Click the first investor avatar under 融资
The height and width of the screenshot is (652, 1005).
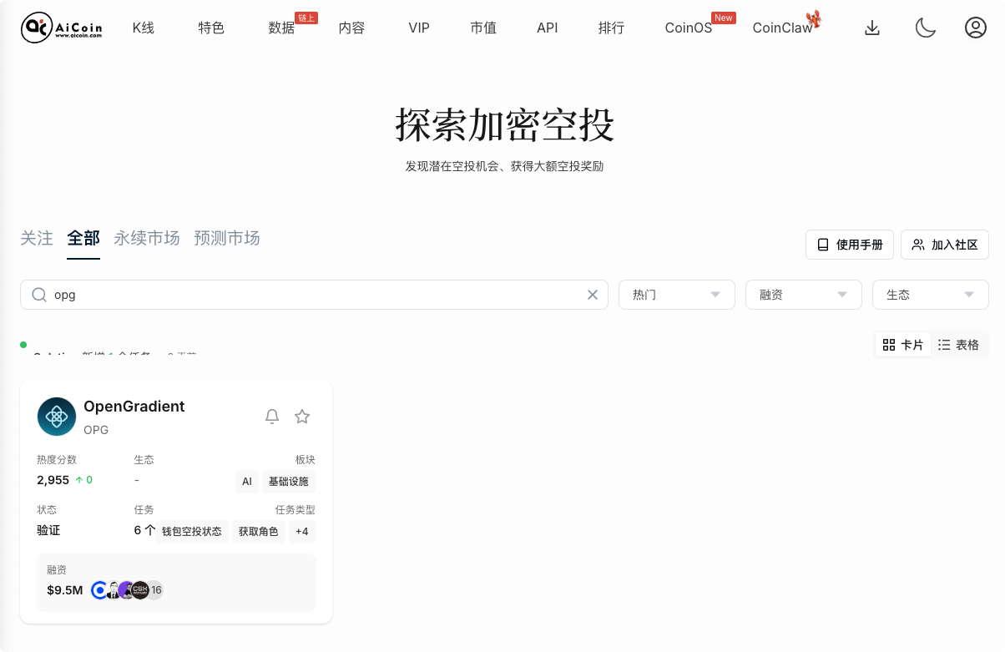pyautogui.click(x=99, y=589)
